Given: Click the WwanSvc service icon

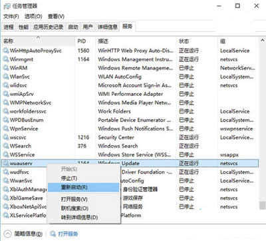Looking at the screenshot, I should (6, 180).
